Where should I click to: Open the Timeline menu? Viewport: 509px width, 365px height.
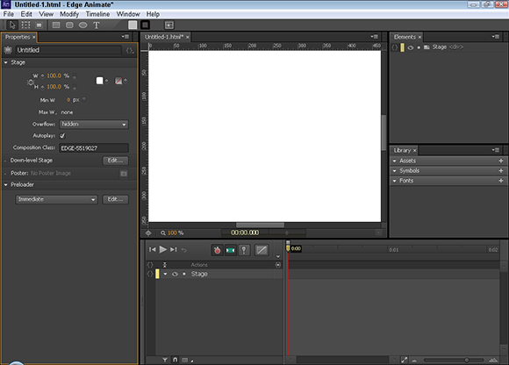click(x=97, y=14)
